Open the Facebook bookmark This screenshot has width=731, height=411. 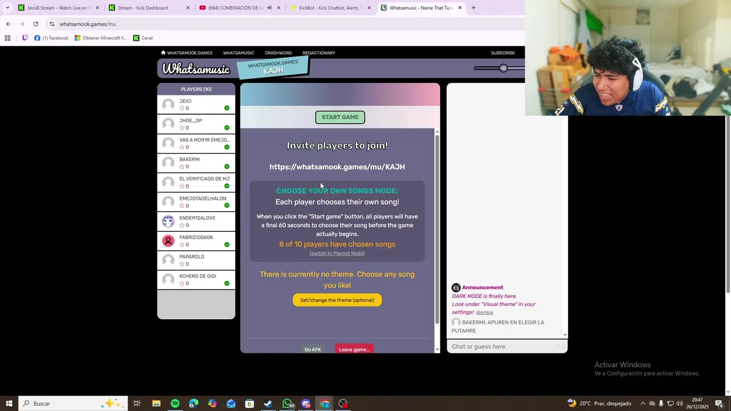pyautogui.click(x=51, y=38)
